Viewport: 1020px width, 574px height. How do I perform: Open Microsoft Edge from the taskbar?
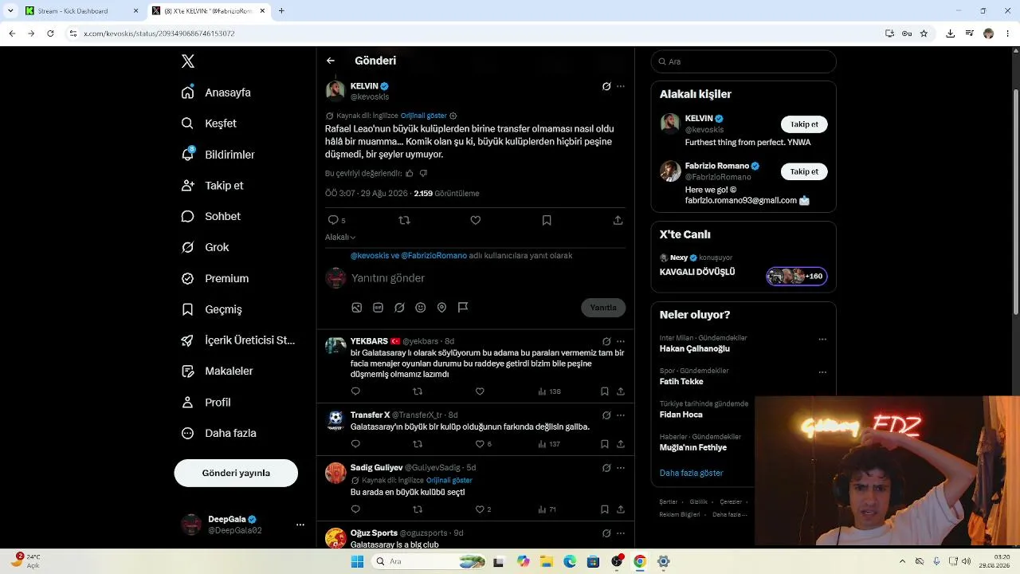(x=570, y=562)
